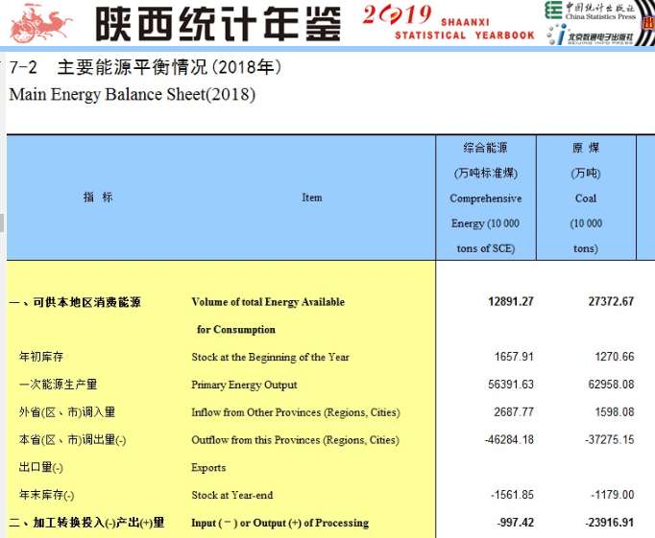Select row label 一次能源生产量
Viewport: 655px width, 538px height.
[58, 385]
